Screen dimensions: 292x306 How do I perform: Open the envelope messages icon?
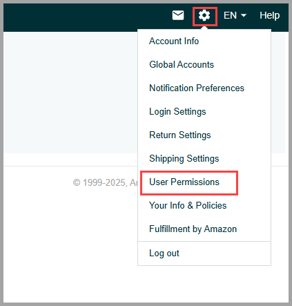tap(178, 15)
